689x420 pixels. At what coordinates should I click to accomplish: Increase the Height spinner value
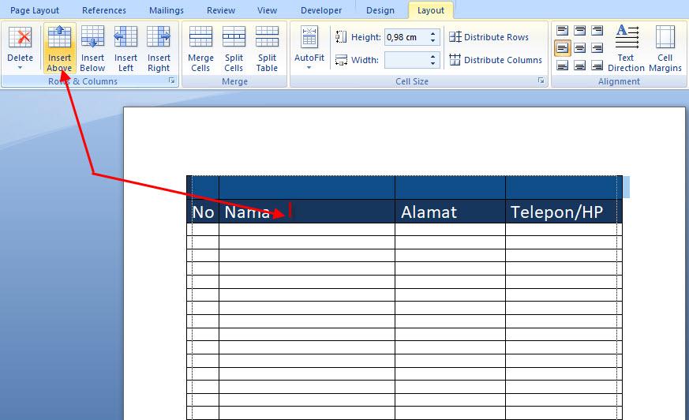tap(432, 33)
